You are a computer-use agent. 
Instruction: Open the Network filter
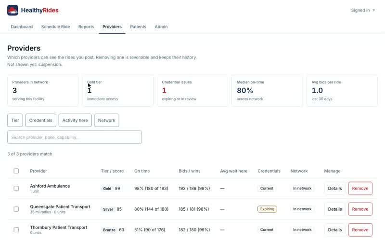106,120
